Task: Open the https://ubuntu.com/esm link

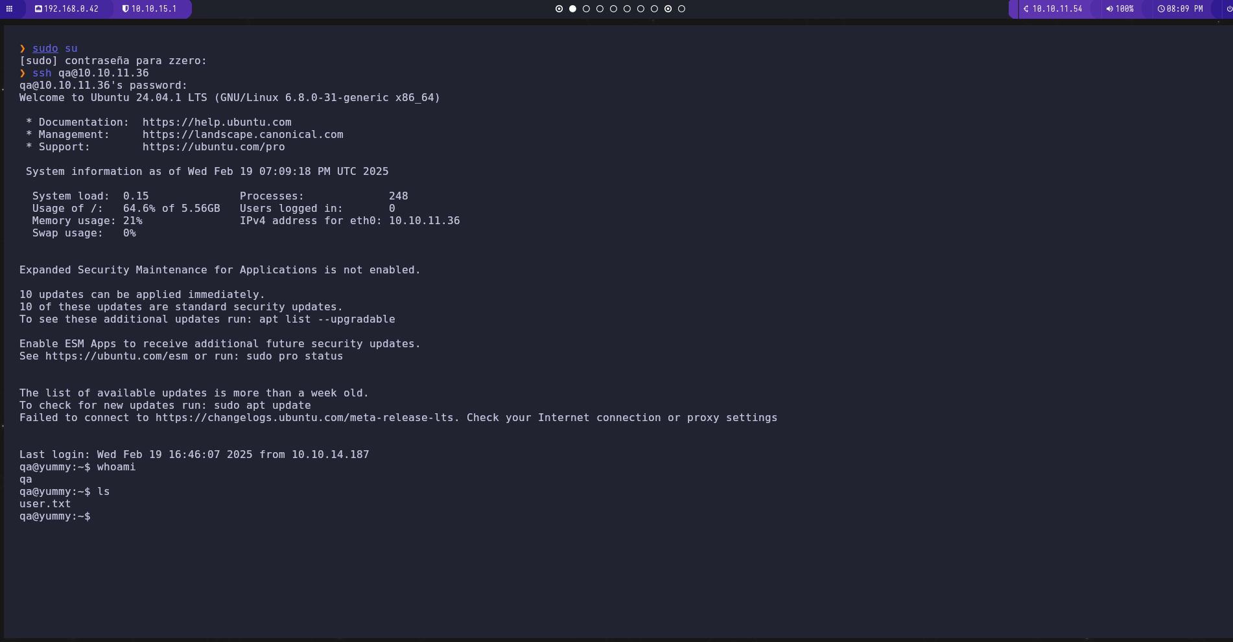Action: (x=117, y=356)
